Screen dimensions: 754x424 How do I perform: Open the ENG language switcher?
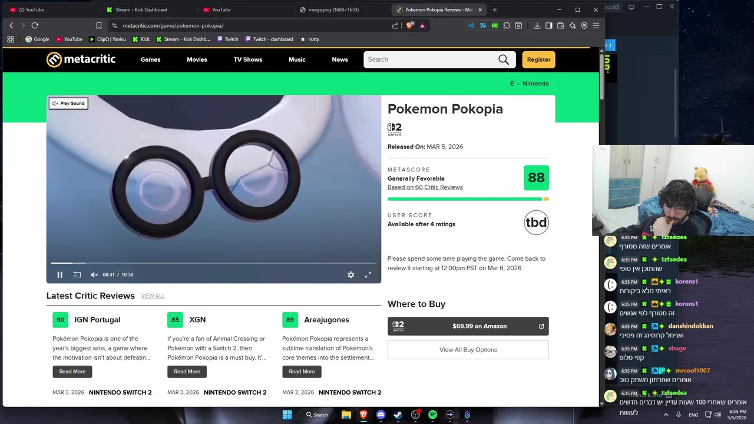click(x=693, y=415)
